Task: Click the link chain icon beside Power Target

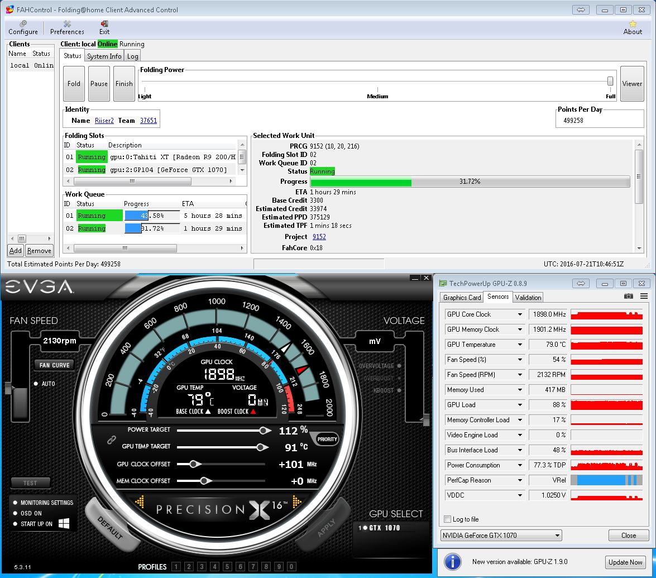Action: [111, 440]
